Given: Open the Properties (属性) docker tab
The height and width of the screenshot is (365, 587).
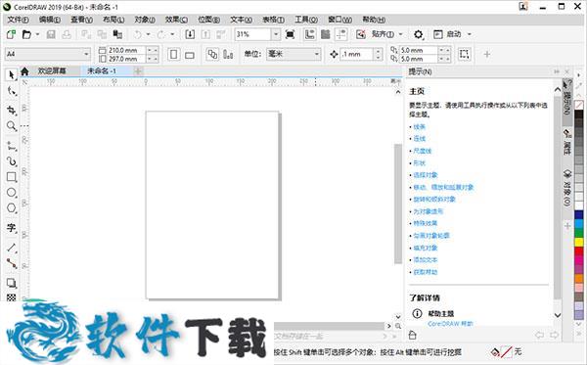Looking at the screenshot, I should 567,142.
